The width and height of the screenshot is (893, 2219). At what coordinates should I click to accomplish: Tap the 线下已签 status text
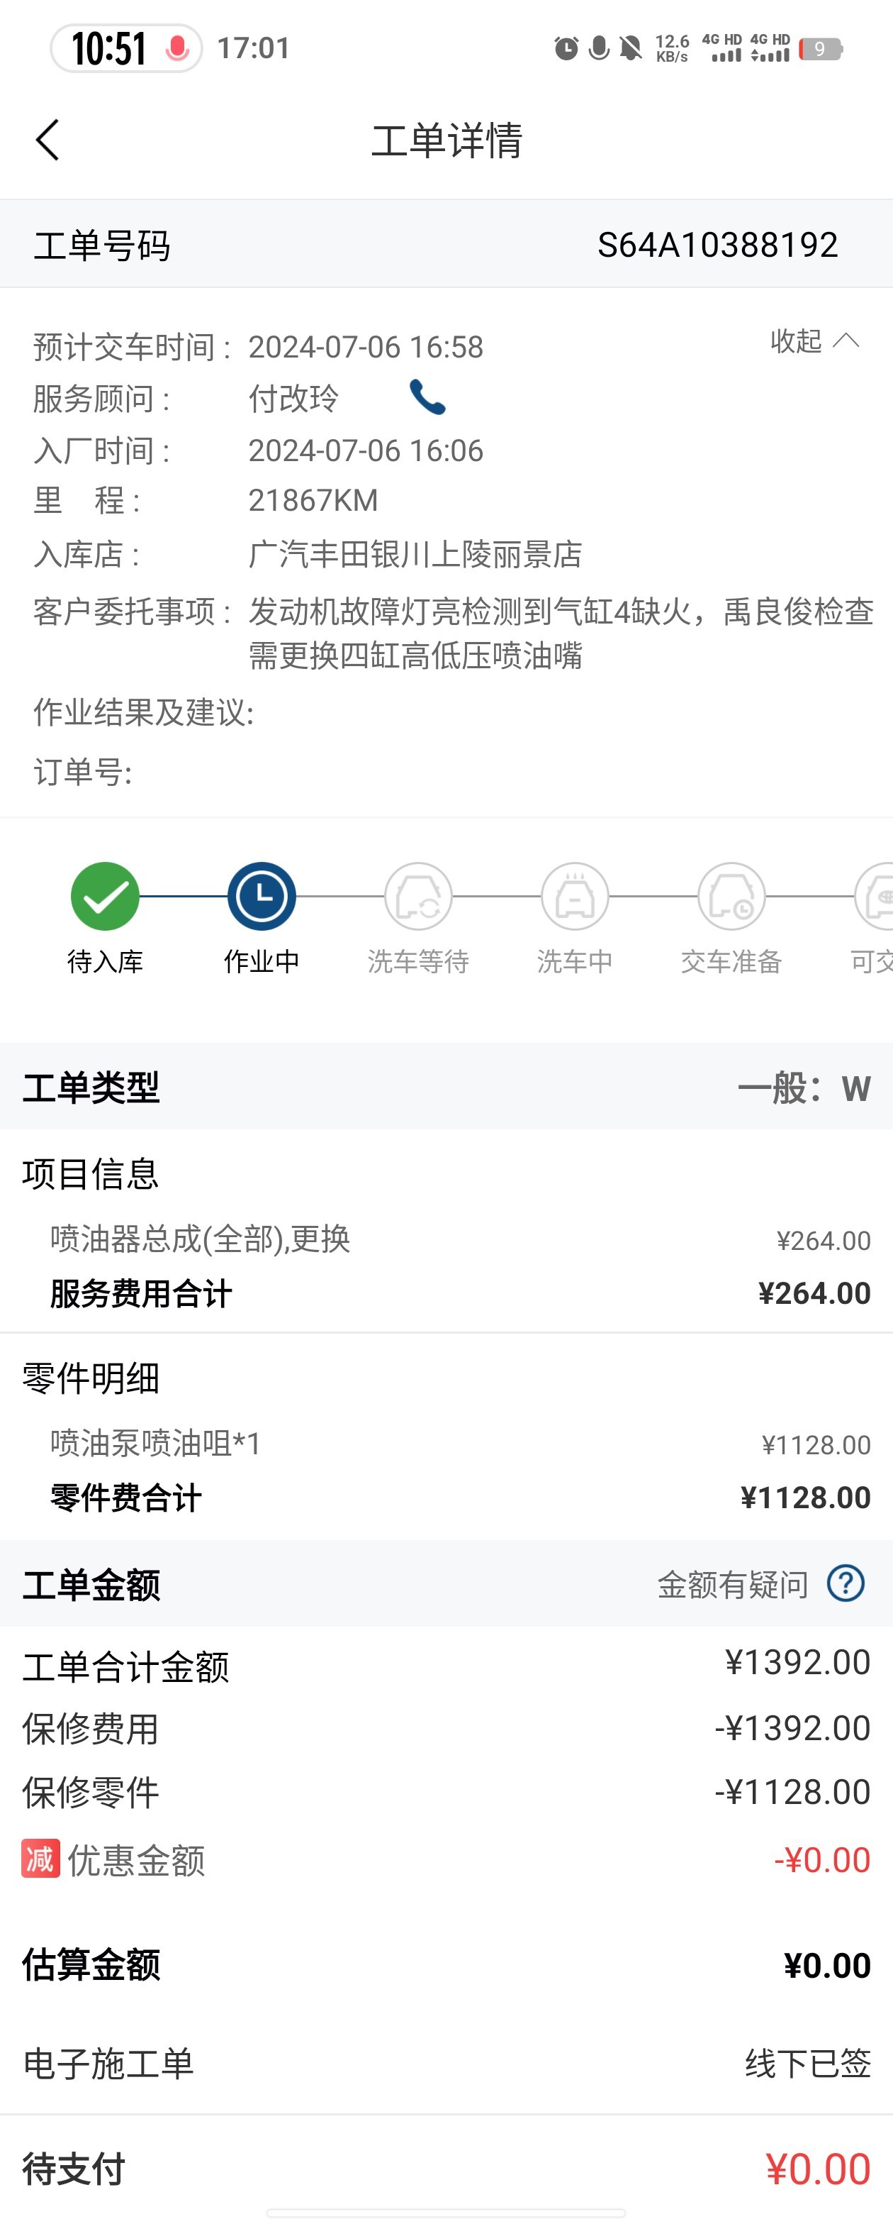pos(808,2064)
